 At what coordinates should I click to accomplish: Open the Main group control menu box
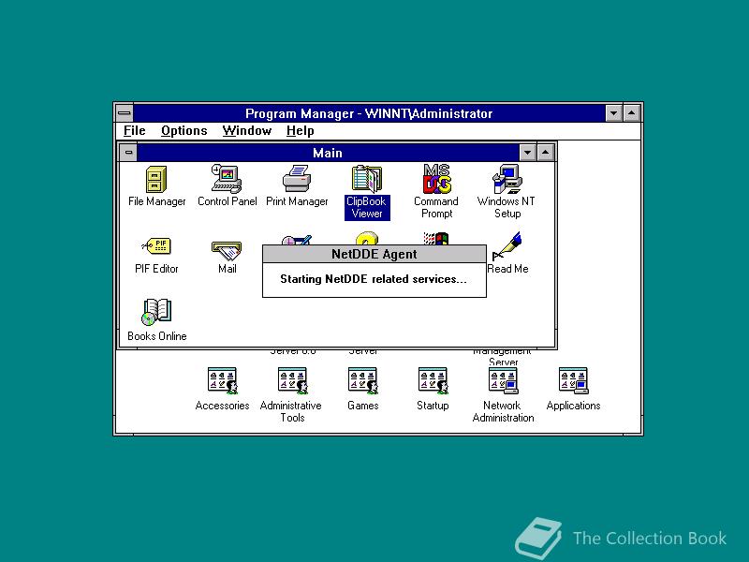click(x=128, y=153)
